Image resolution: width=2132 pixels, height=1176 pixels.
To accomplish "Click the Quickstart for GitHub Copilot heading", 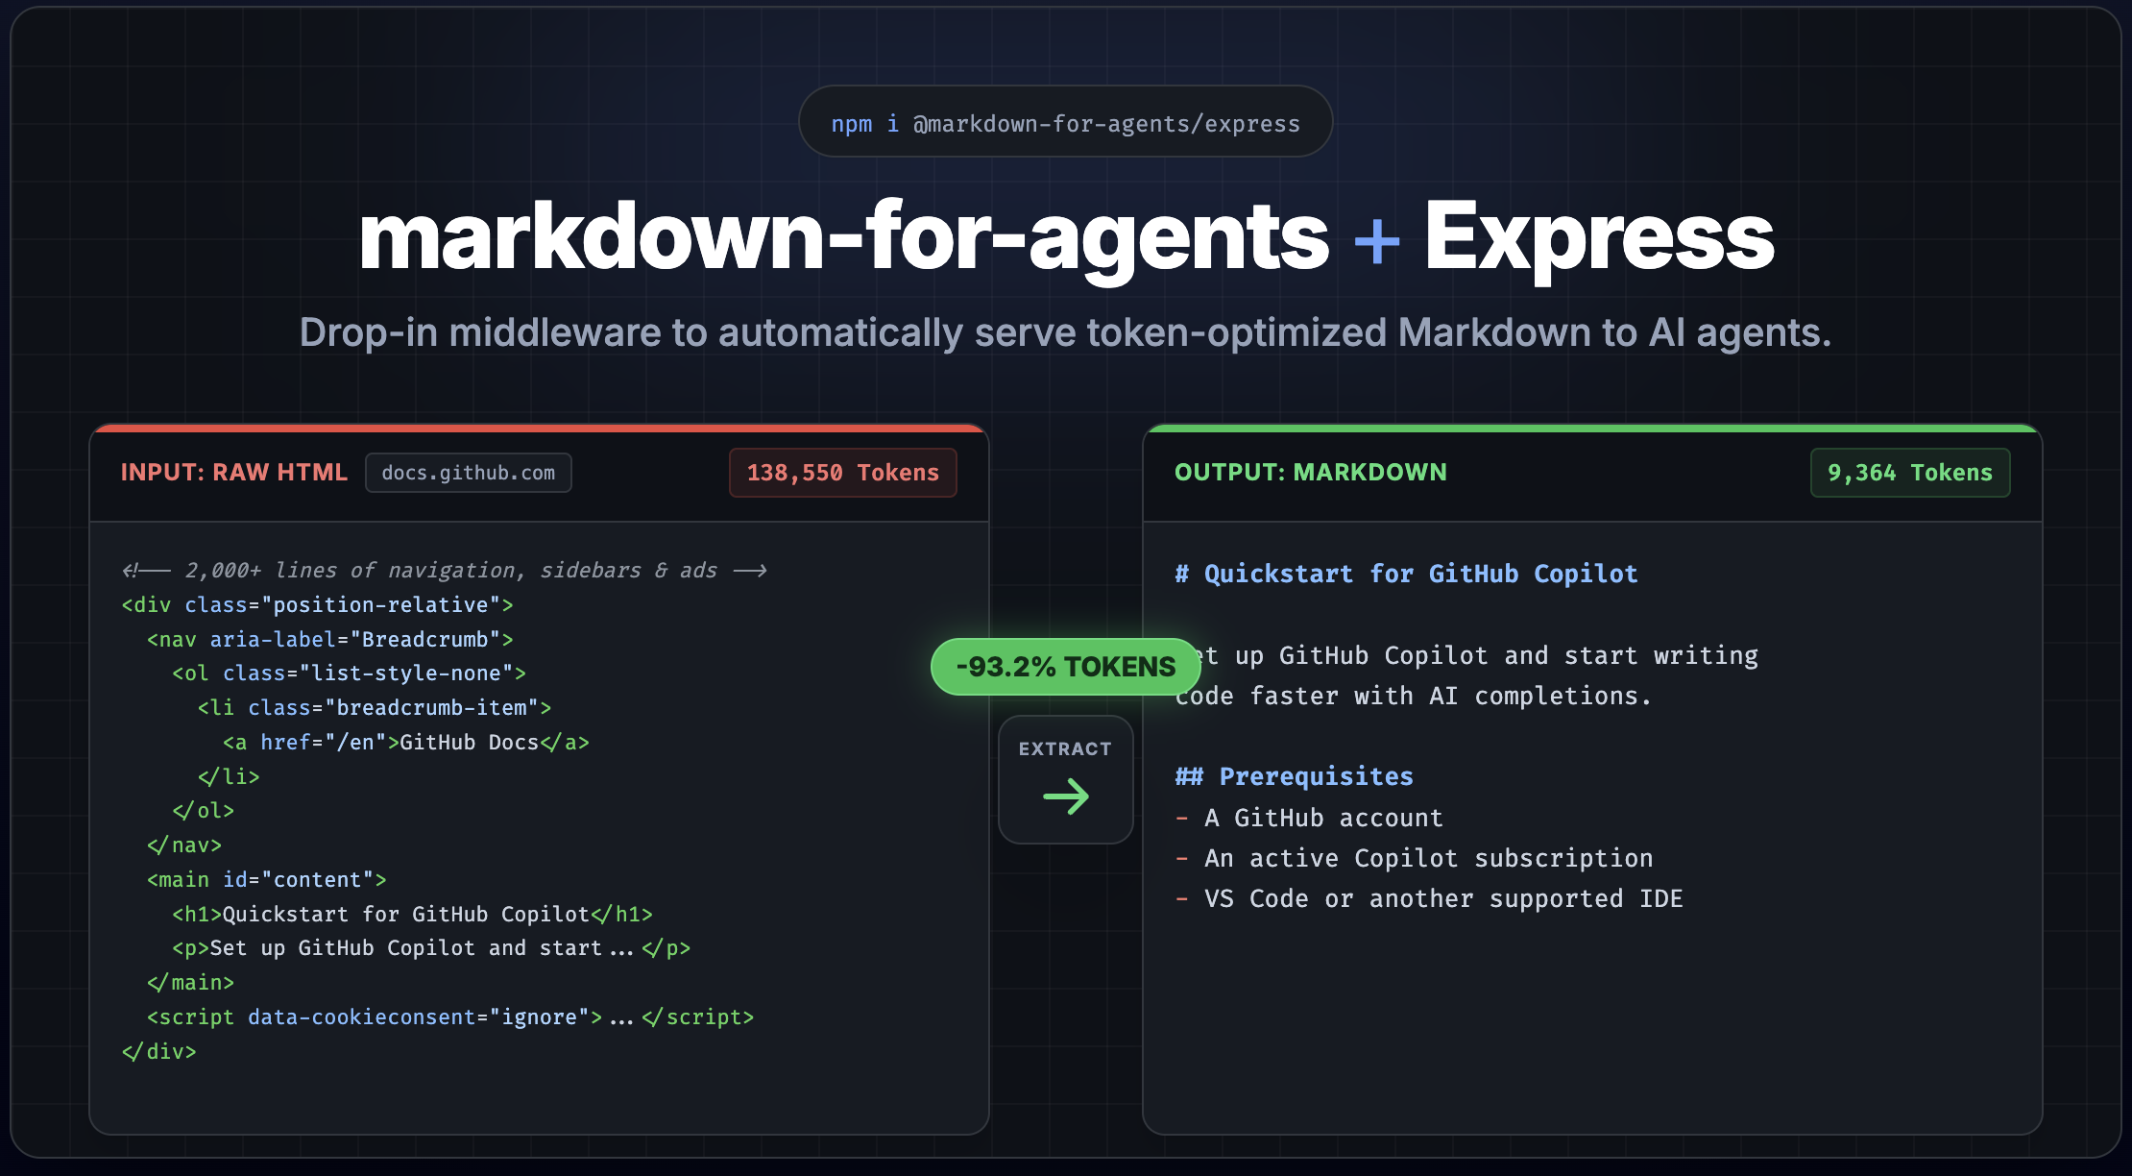I will [1405, 573].
